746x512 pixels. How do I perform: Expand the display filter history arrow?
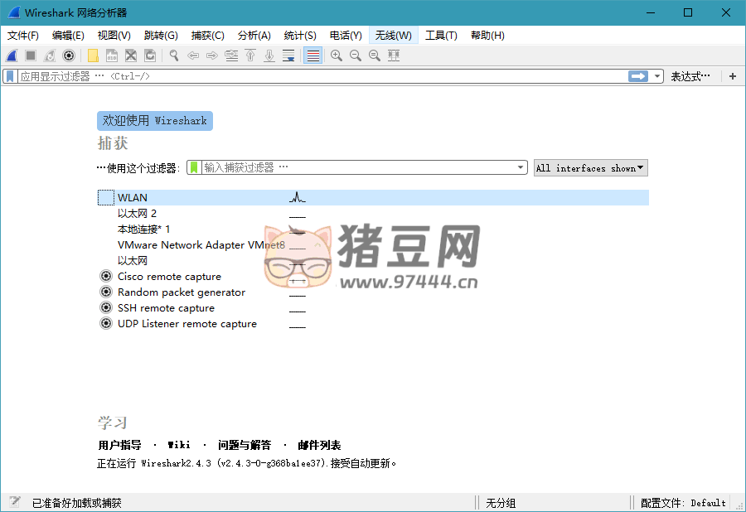pos(657,76)
